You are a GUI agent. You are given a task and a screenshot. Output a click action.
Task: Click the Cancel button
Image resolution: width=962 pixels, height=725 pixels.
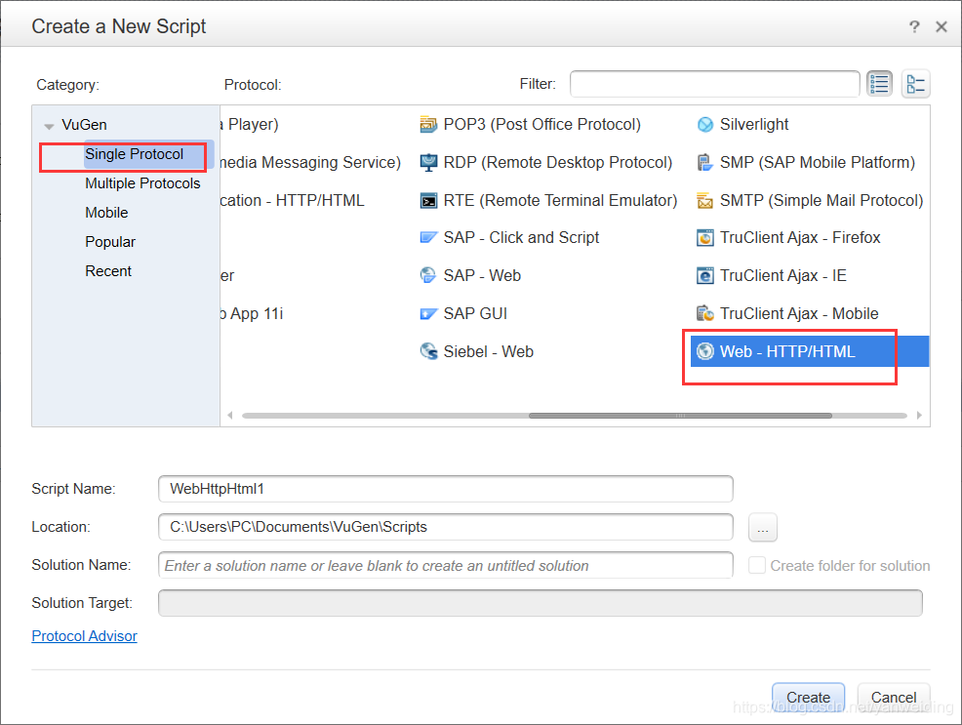click(x=894, y=698)
